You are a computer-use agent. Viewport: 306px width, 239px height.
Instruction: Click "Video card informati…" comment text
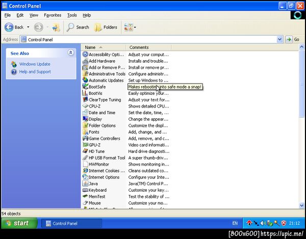[x=148, y=145]
